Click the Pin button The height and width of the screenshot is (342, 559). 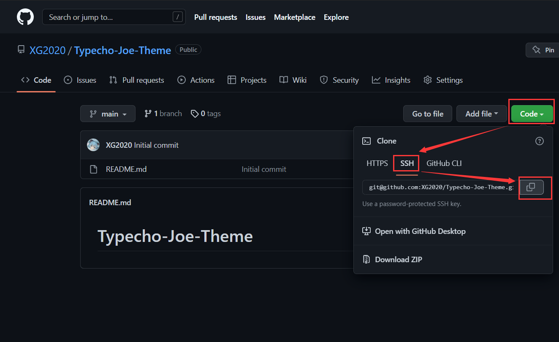point(543,50)
